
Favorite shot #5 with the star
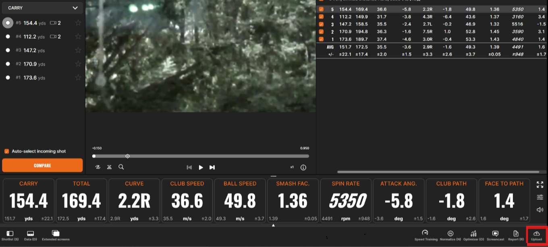point(78,23)
